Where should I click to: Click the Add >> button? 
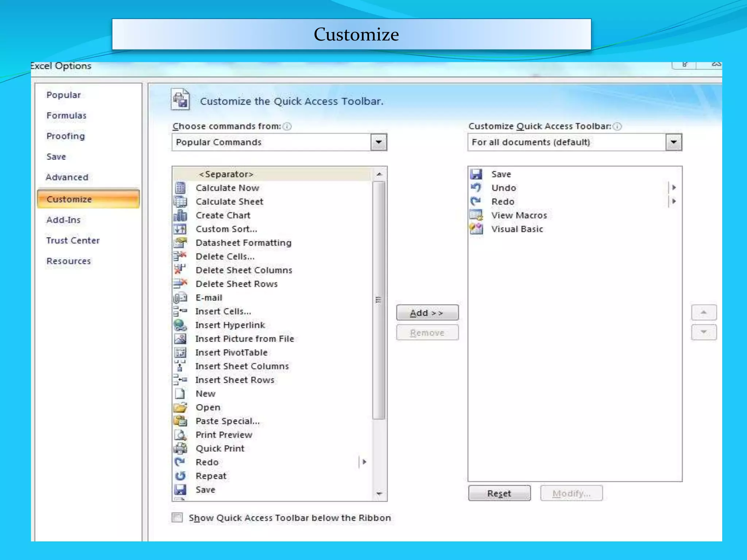[427, 313]
